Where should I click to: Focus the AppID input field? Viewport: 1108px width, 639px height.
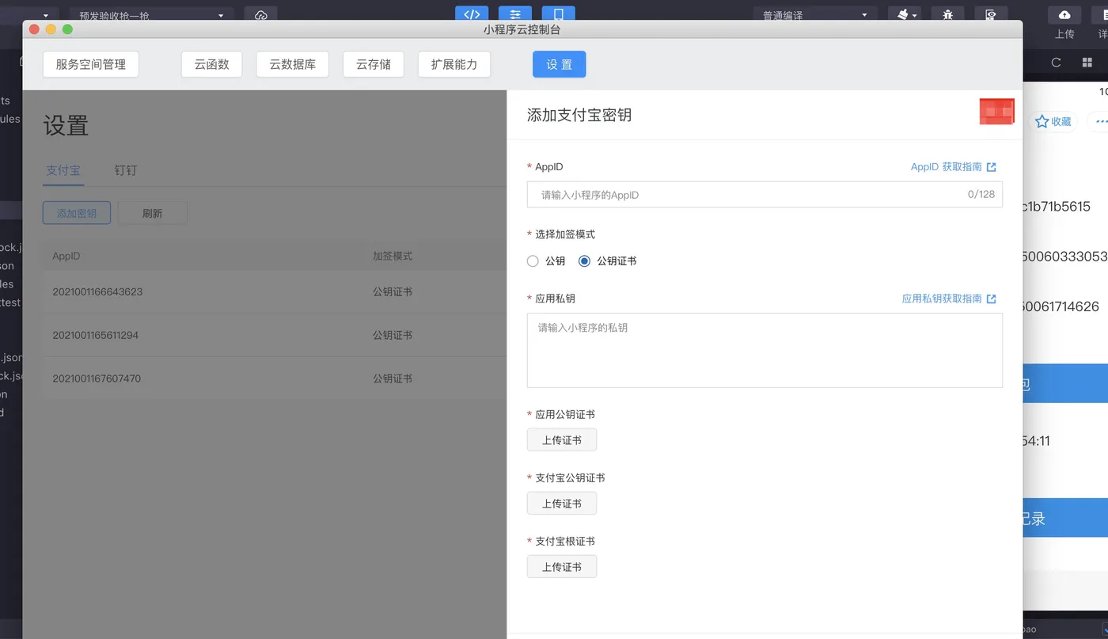tap(765, 195)
